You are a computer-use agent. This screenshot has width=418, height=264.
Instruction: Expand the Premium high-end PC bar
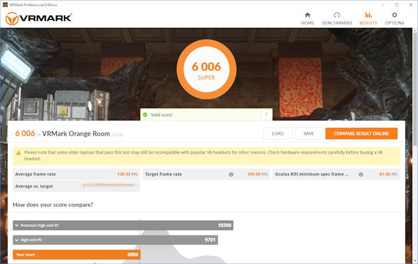click(x=123, y=225)
